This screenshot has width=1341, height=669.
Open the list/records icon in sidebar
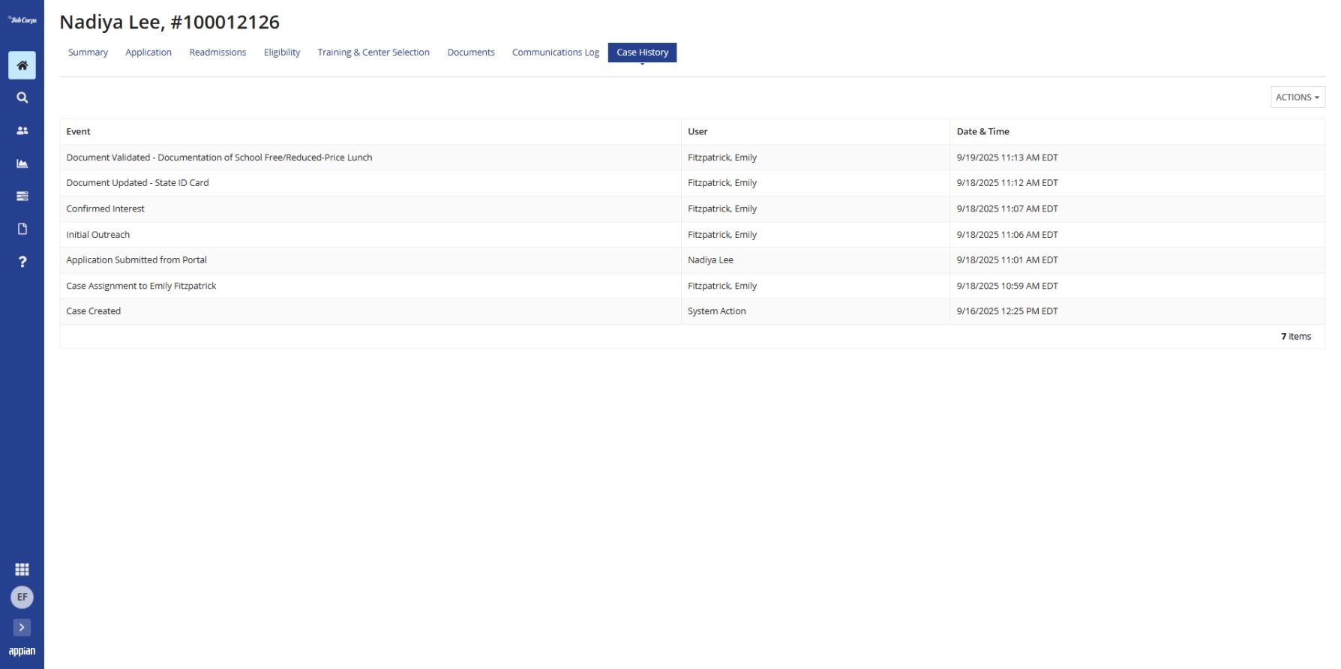point(22,196)
